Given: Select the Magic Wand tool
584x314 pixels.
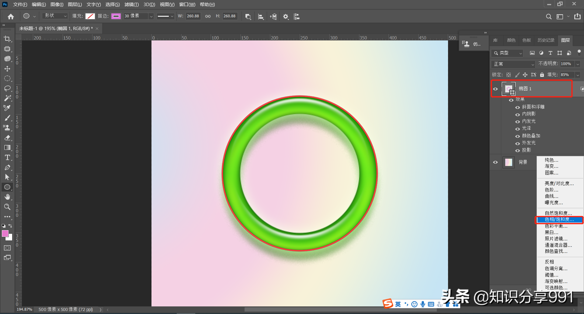Looking at the screenshot, I should click(x=7, y=98).
